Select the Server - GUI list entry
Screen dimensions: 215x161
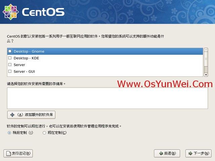coord(105,71)
